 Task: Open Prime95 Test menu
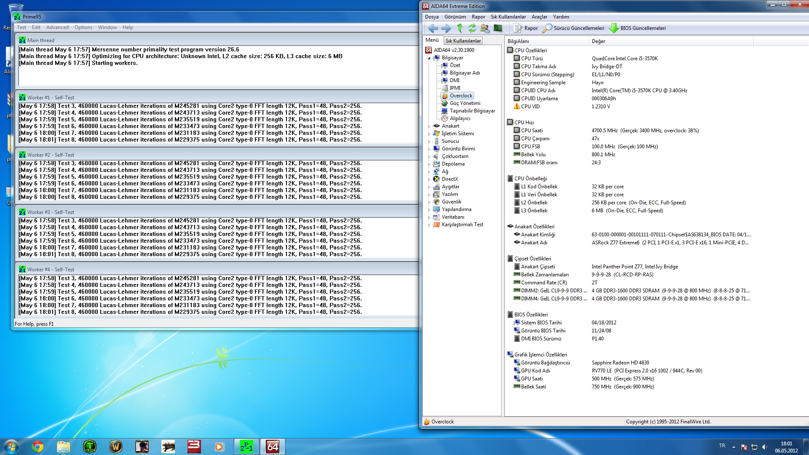click(21, 27)
